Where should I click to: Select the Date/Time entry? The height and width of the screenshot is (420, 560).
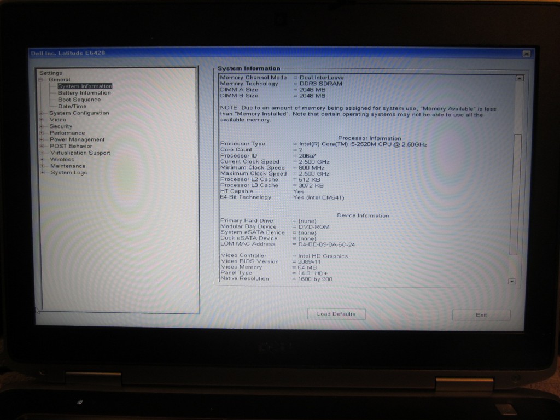(x=72, y=106)
